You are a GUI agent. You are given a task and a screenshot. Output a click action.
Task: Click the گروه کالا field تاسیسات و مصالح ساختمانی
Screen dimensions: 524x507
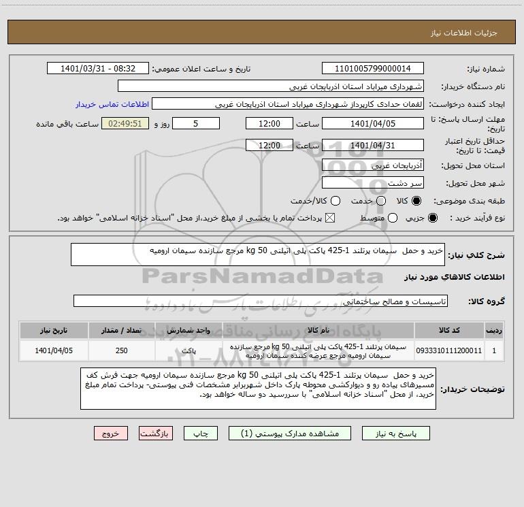(x=261, y=301)
